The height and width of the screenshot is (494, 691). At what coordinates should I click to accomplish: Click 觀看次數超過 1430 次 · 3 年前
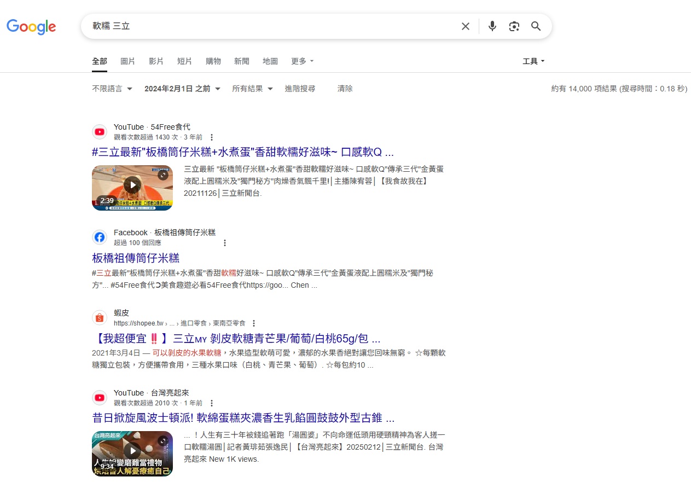click(x=158, y=137)
